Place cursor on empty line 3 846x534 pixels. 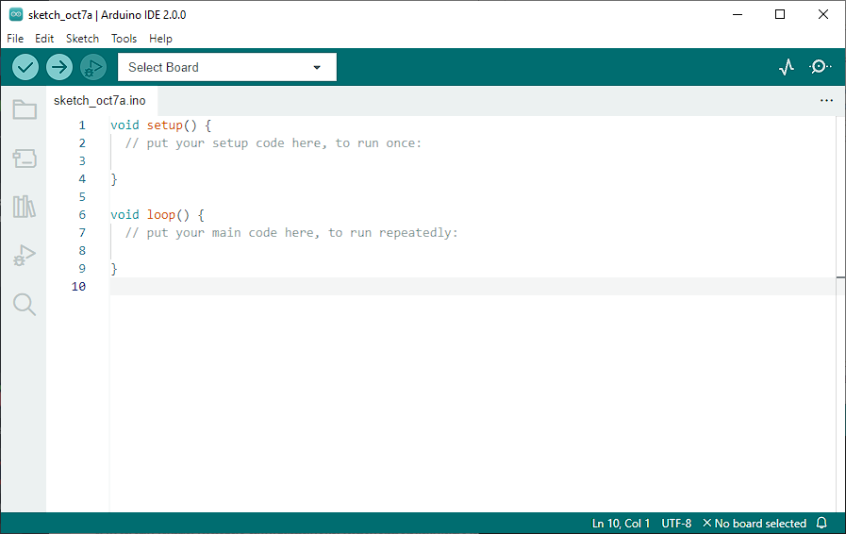tap(473, 161)
